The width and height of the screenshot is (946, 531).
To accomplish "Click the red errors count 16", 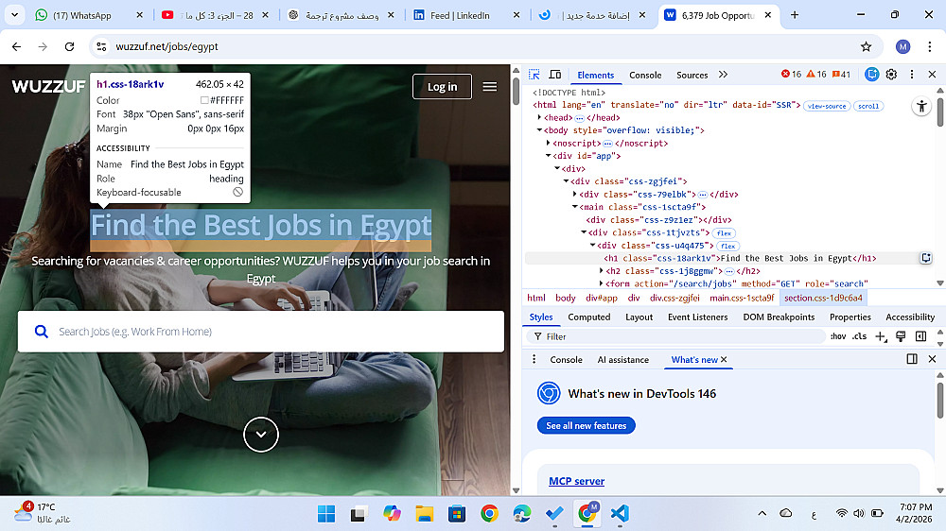I will 791,74.
